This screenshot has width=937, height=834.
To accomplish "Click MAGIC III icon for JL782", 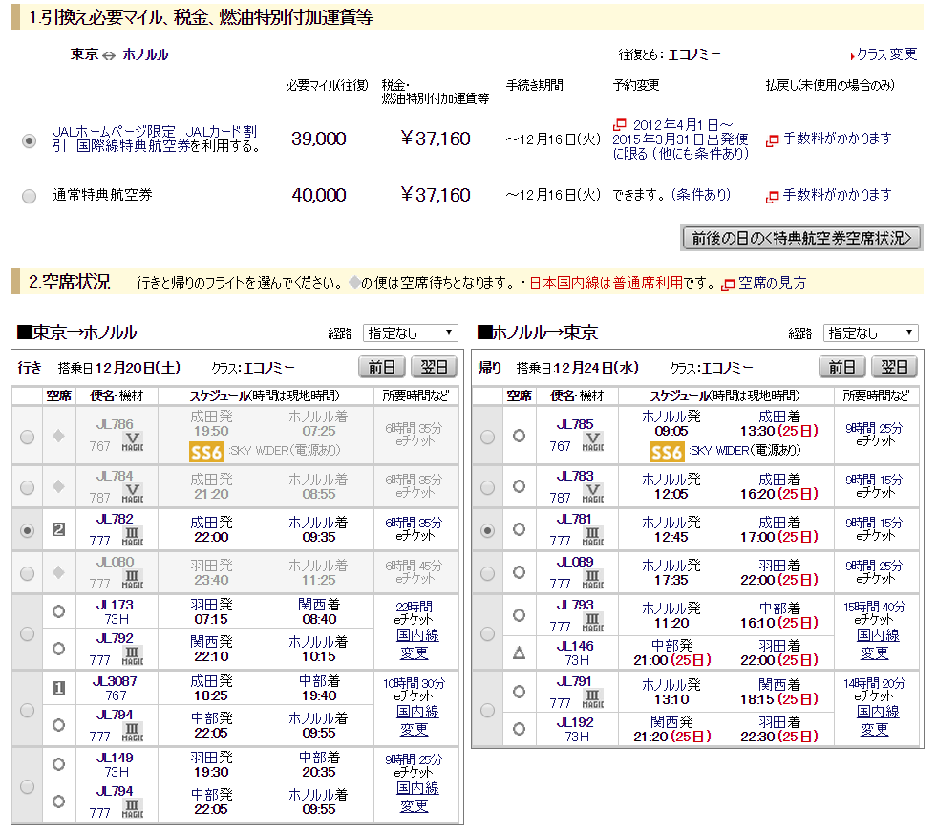I will pos(133,536).
